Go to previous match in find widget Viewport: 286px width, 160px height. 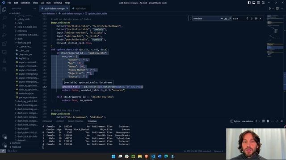(247, 19)
